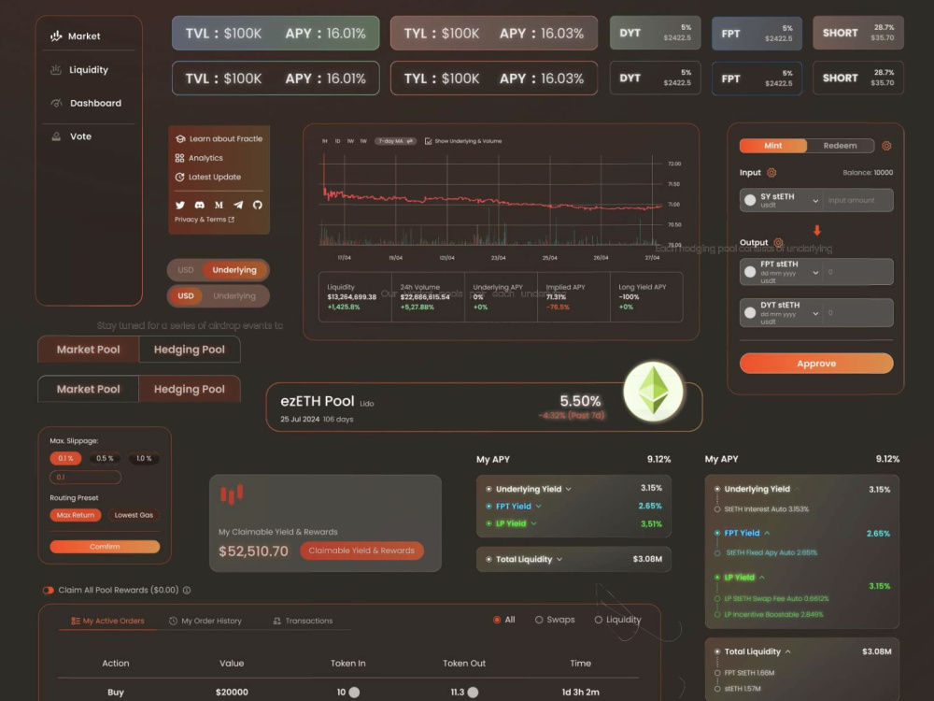934x701 pixels.
Task: Click the Liquidity icon in the sidebar
Action: coord(56,70)
